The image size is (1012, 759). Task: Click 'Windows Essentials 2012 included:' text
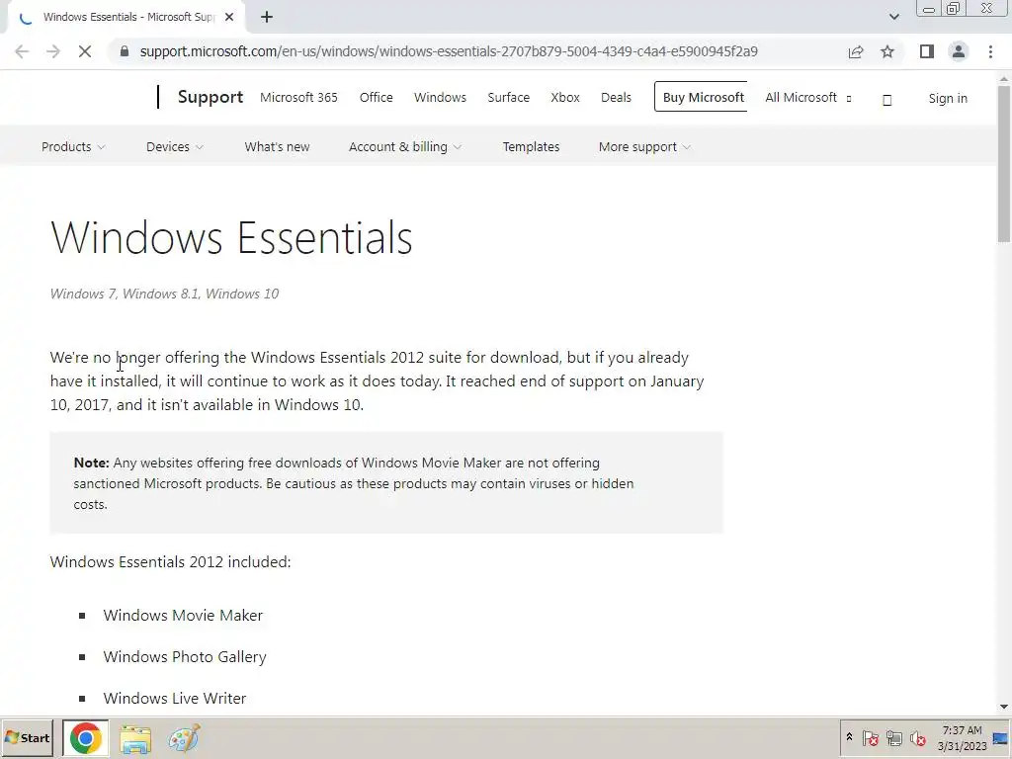coord(170,561)
